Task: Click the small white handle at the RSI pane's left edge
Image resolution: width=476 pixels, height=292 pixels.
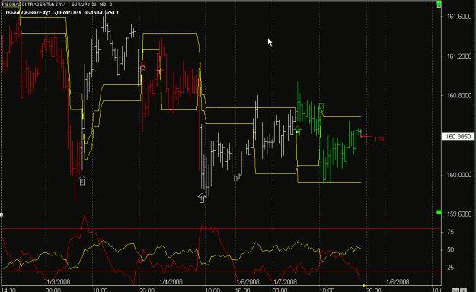Action: pyautogui.click(x=2, y=214)
